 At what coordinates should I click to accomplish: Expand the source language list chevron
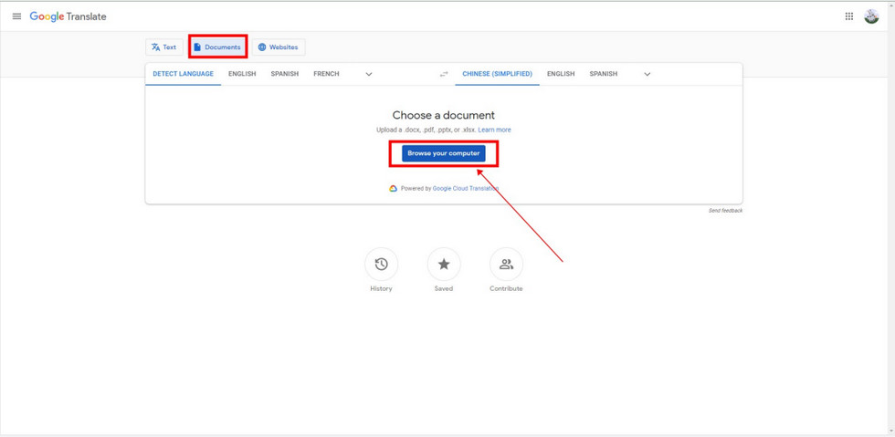369,74
